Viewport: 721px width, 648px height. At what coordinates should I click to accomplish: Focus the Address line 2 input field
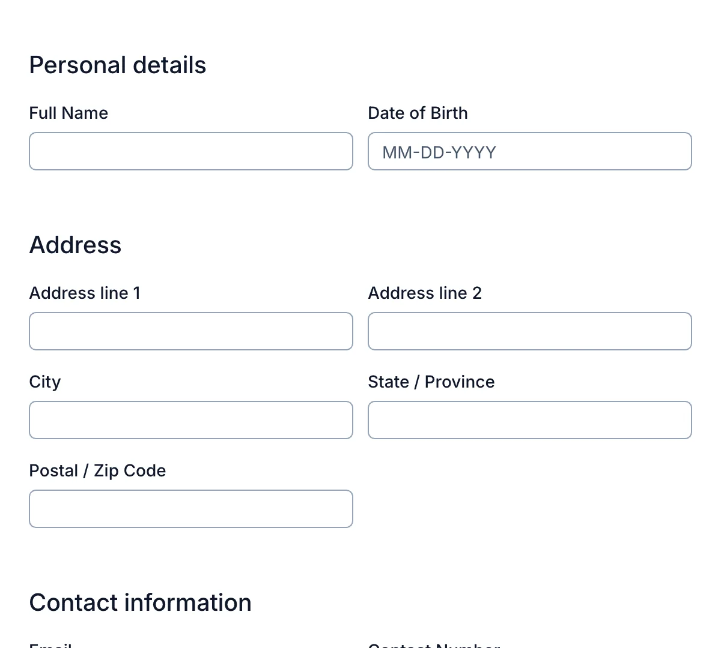pyautogui.click(x=529, y=331)
